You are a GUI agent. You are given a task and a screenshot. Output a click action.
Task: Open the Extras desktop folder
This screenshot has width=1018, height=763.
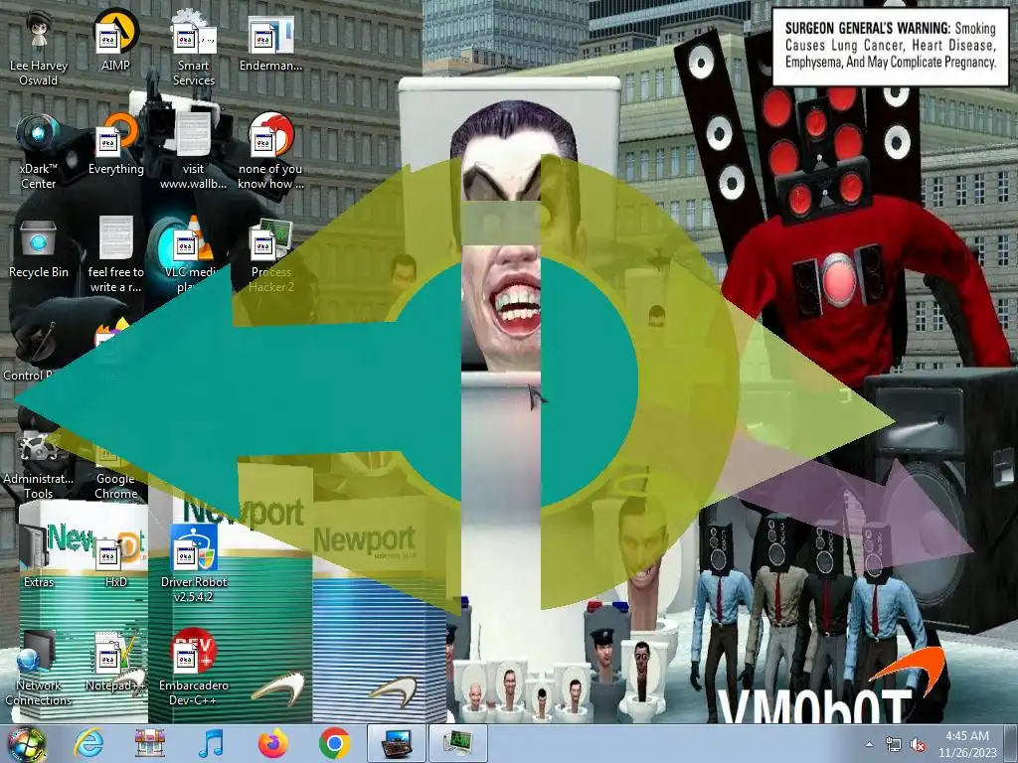pyautogui.click(x=39, y=558)
